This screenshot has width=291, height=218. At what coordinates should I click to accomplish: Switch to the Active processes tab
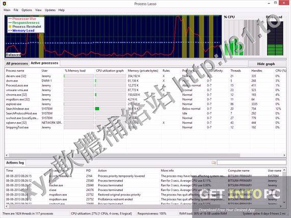[44, 63]
